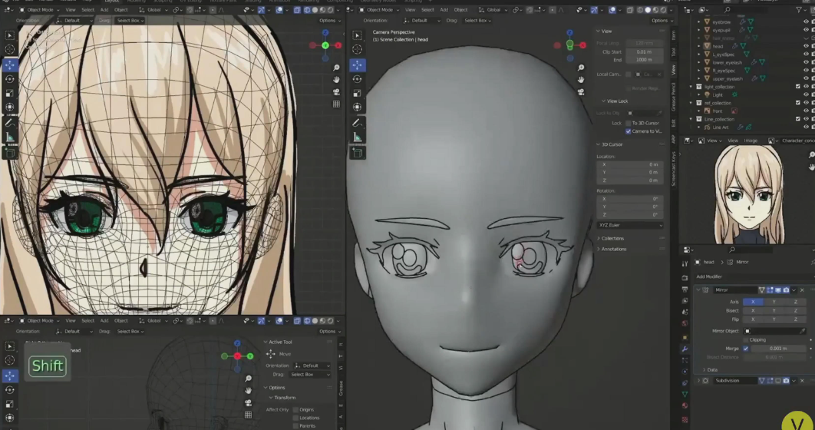Screen dimensions: 815x430
Task: Toggle Mirror modifier edit mode display icon
Action: click(770, 290)
